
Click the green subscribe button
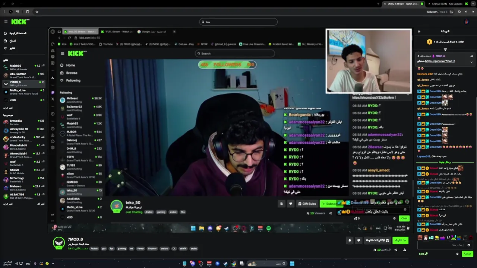(x=401, y=240)
